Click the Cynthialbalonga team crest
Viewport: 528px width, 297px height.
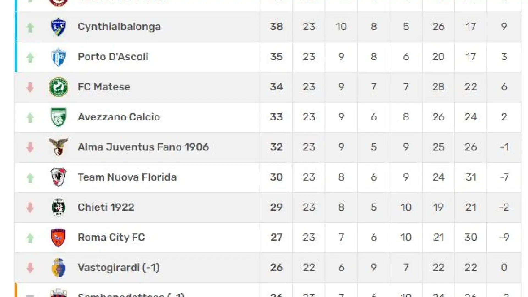(x=58, y=27)
